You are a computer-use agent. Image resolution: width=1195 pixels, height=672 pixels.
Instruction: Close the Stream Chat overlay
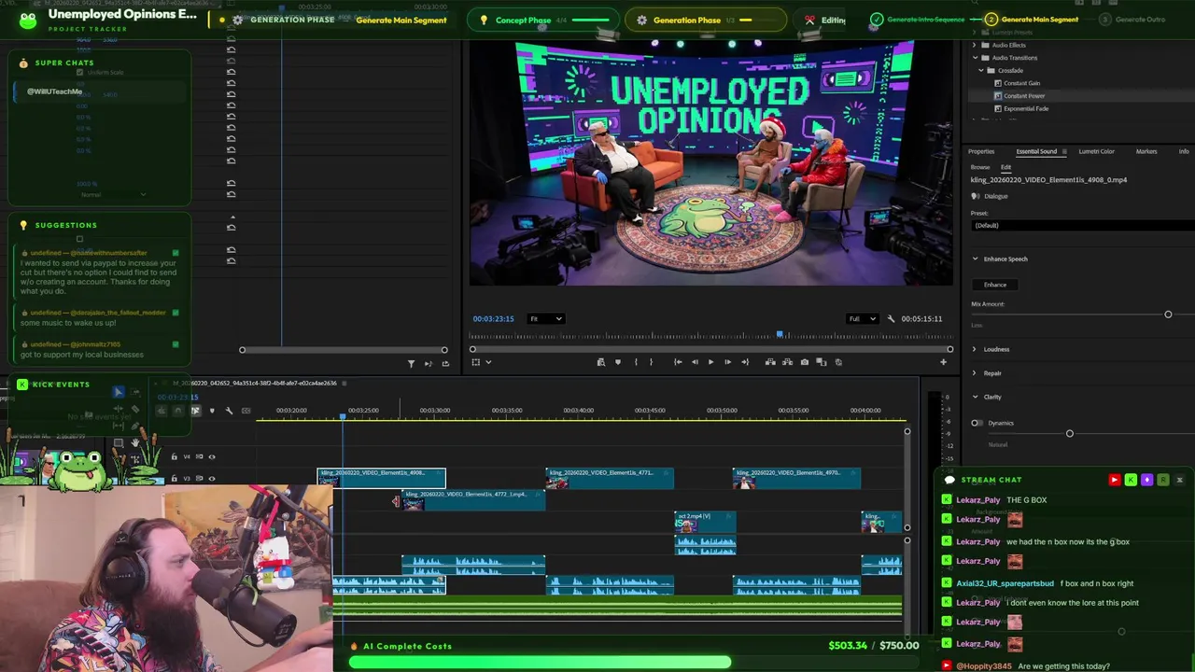[1179, 480]
